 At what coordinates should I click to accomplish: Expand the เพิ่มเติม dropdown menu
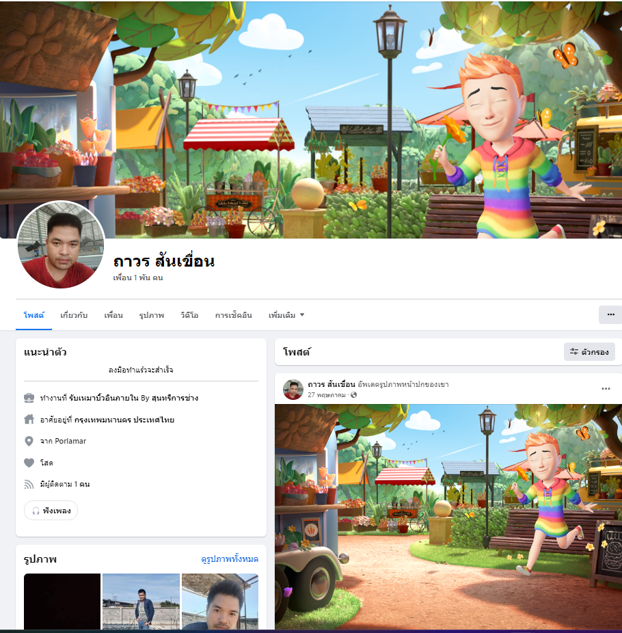click(x=286, y=315)
